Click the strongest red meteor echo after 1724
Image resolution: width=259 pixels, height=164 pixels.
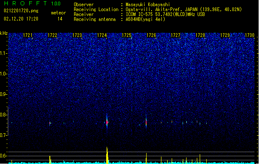(x=107, y=122)
